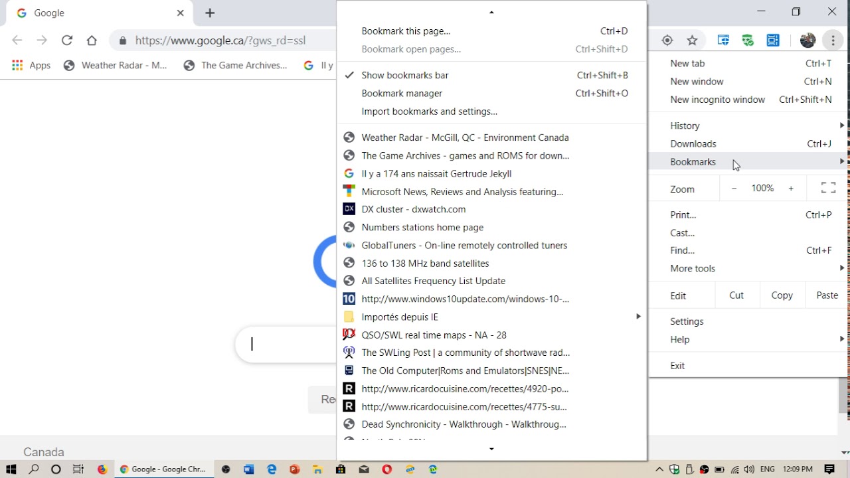
Task: Choose Print... from the menu
Action: pyautogui.click(x=749, y=214)
